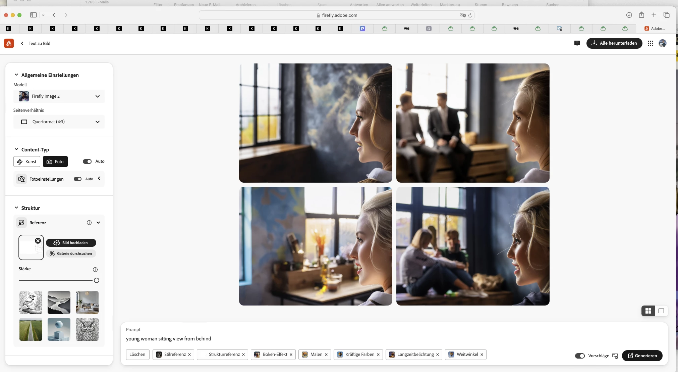Open the Firefly Image 2 model dropdown

tap(59, 96)
